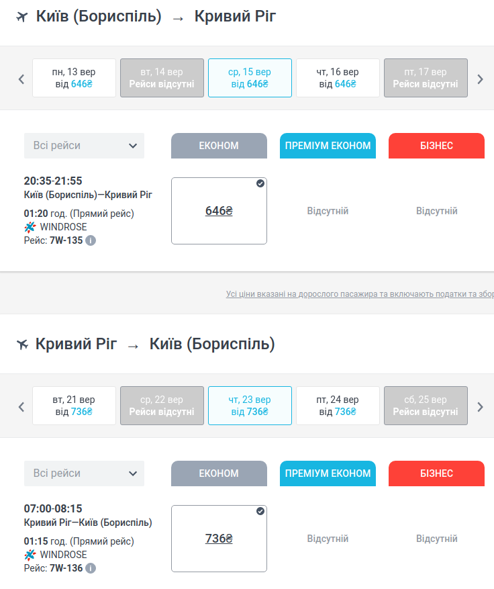Choose Monday 13 вер outbound date

pyautogui.click(x=74, y=78)
